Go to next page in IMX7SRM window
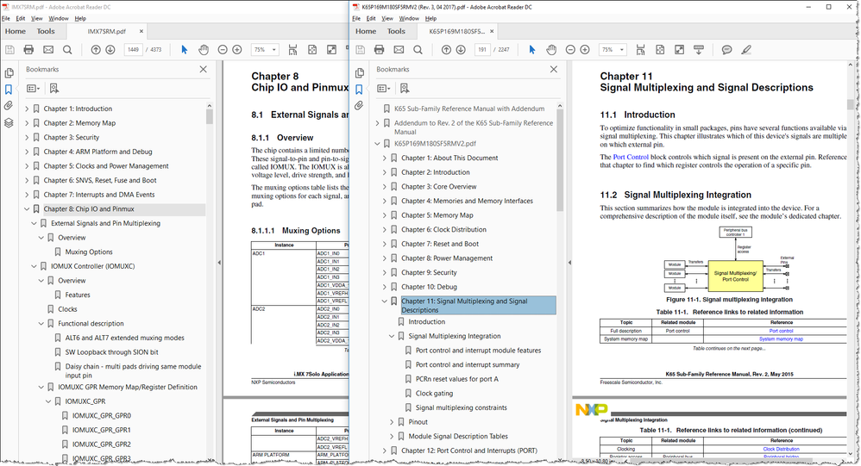861x466 pixels. click(x=110, y=50)
